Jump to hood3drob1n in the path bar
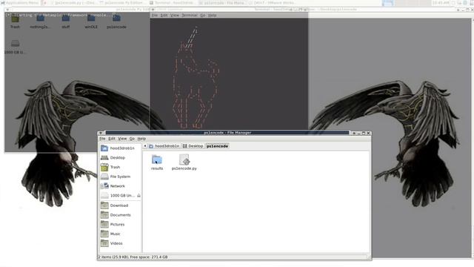The width and height of the screenshot is (474, 267). [x=164, y=146]
